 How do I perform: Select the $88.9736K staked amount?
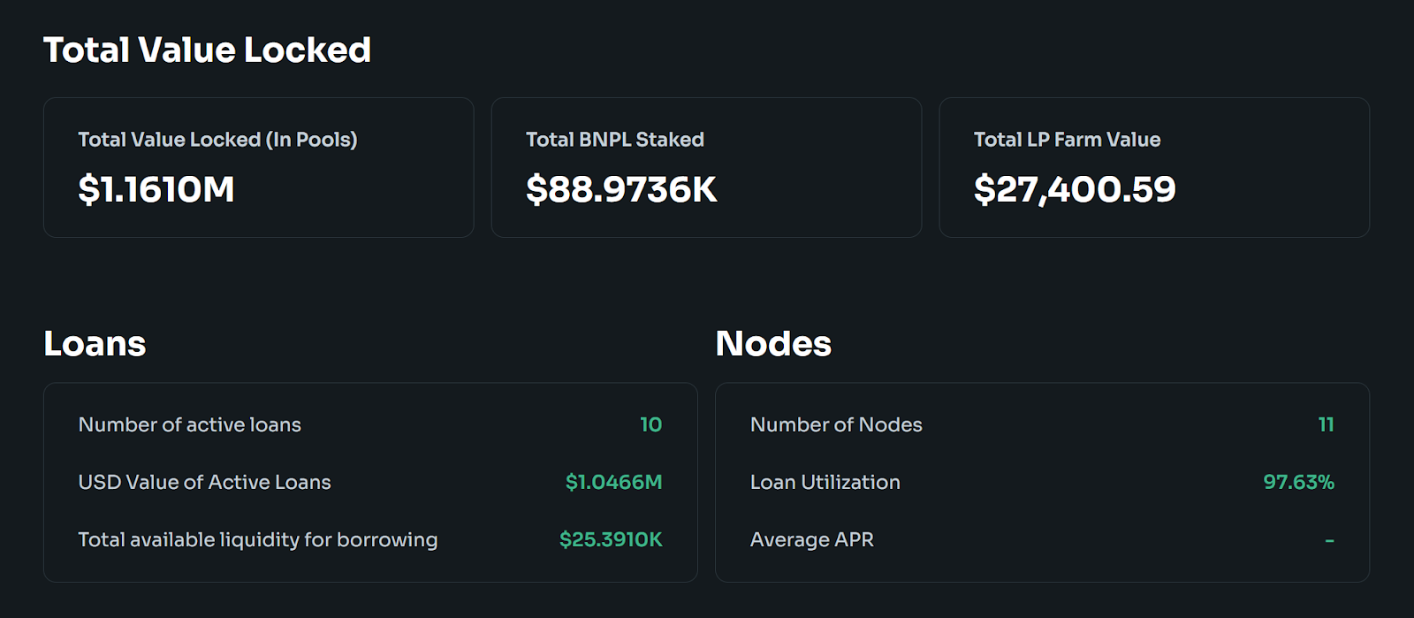pos(621,189)
